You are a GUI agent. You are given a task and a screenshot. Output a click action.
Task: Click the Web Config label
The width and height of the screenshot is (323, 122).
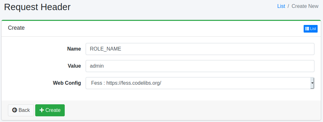tap(67, 83)
